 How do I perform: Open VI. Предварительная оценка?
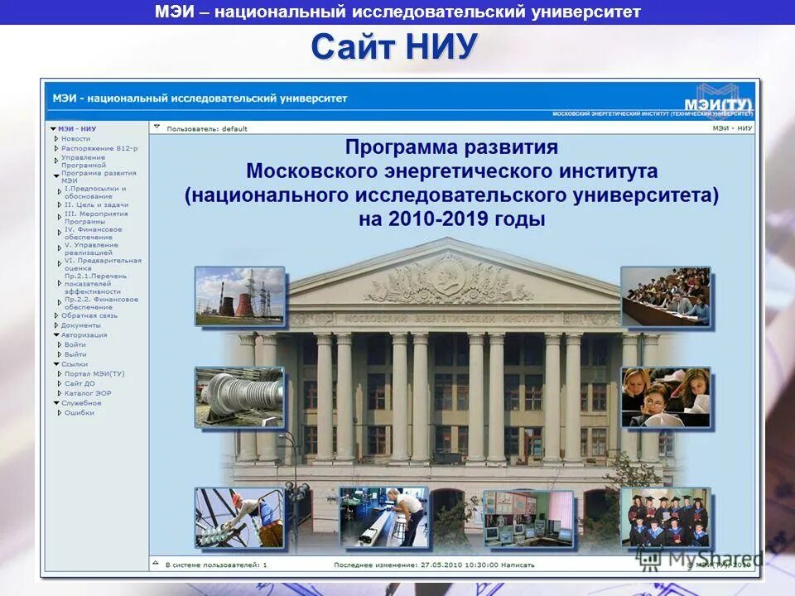click(x=103, y=264)
